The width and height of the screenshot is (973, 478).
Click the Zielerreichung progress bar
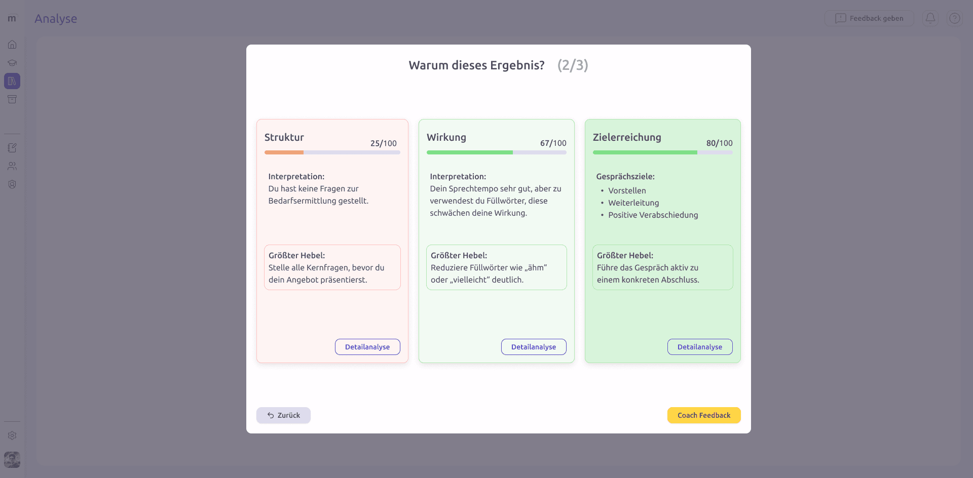click(663, 152)
